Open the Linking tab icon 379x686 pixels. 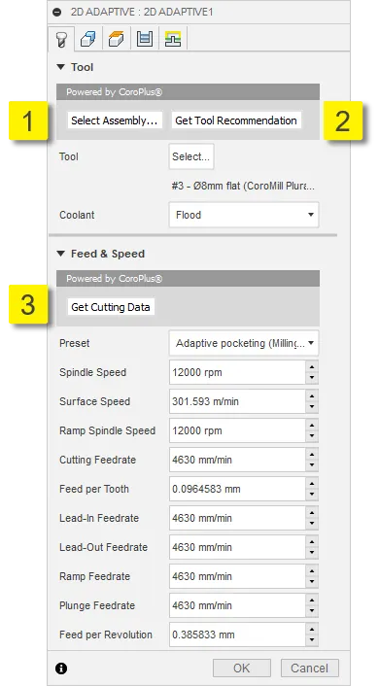click(x=173, y=39)
